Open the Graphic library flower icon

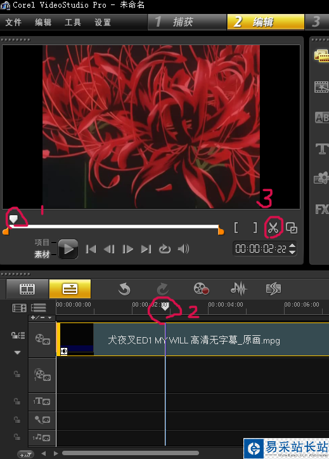pyautogui.click(x=321, y=178)
